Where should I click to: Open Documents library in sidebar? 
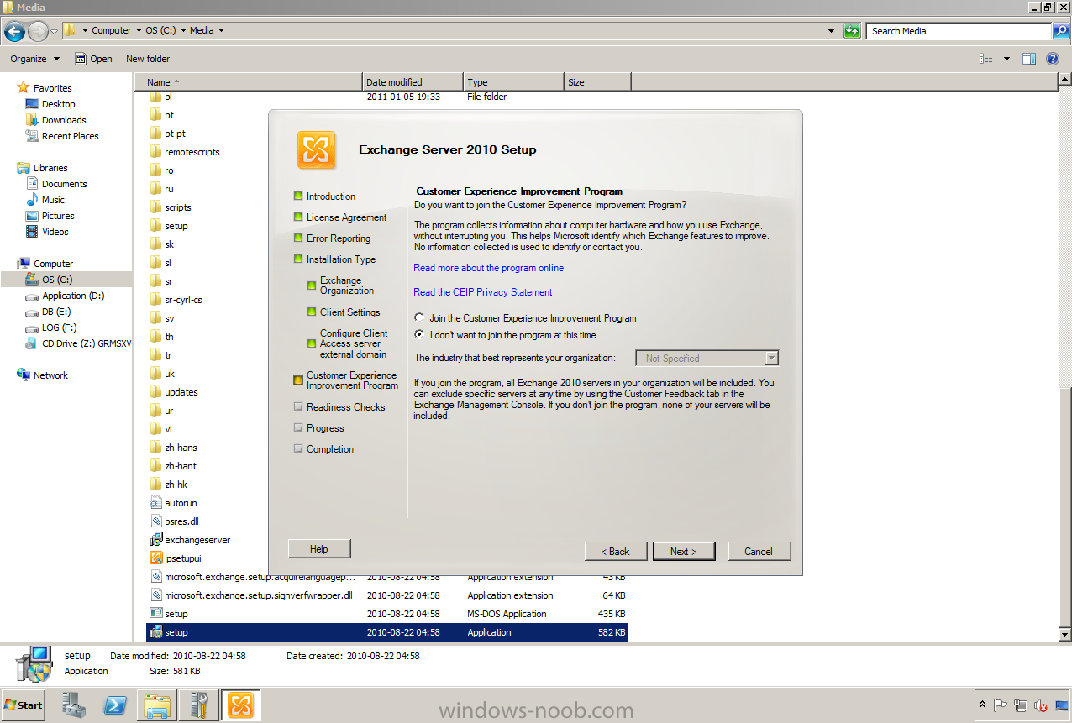[x=56, y=184]
